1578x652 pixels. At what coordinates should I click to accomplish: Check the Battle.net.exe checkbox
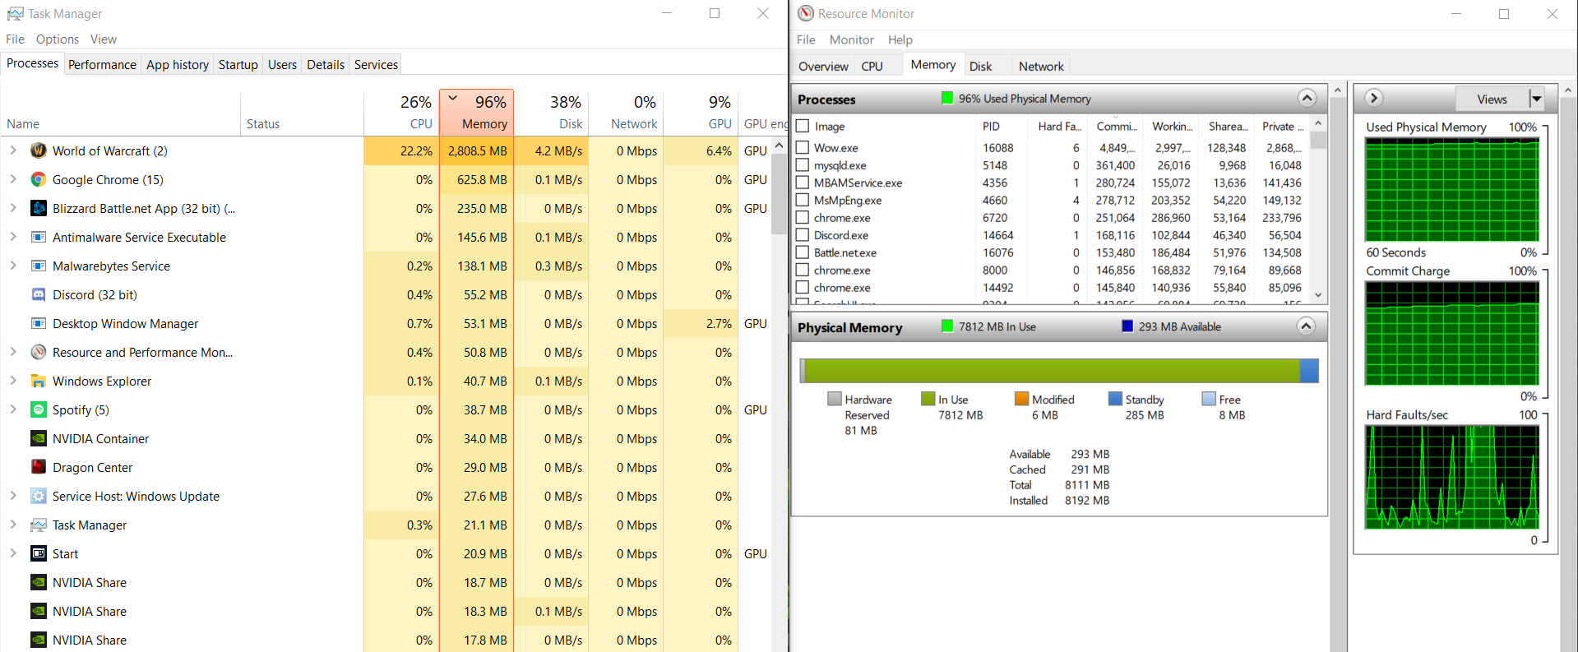pos(803,252)
